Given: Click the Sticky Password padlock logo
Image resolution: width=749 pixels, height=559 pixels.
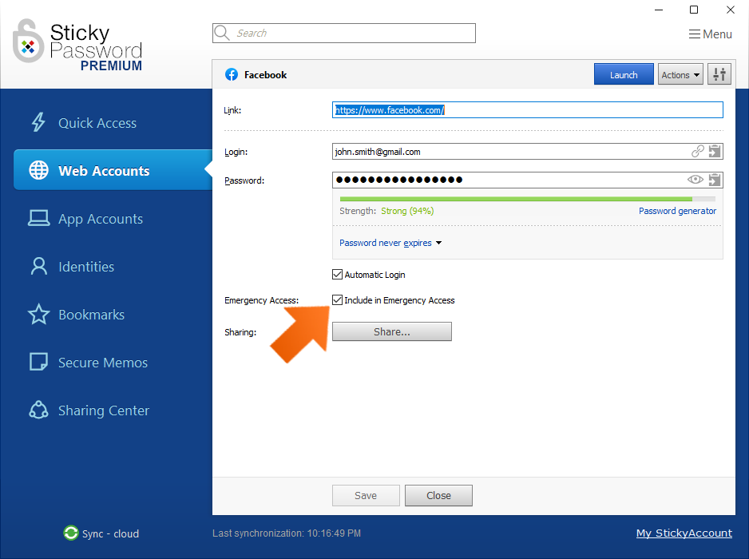Looking at the screenshot, I should pyautogui.click(x=28, y=42).
